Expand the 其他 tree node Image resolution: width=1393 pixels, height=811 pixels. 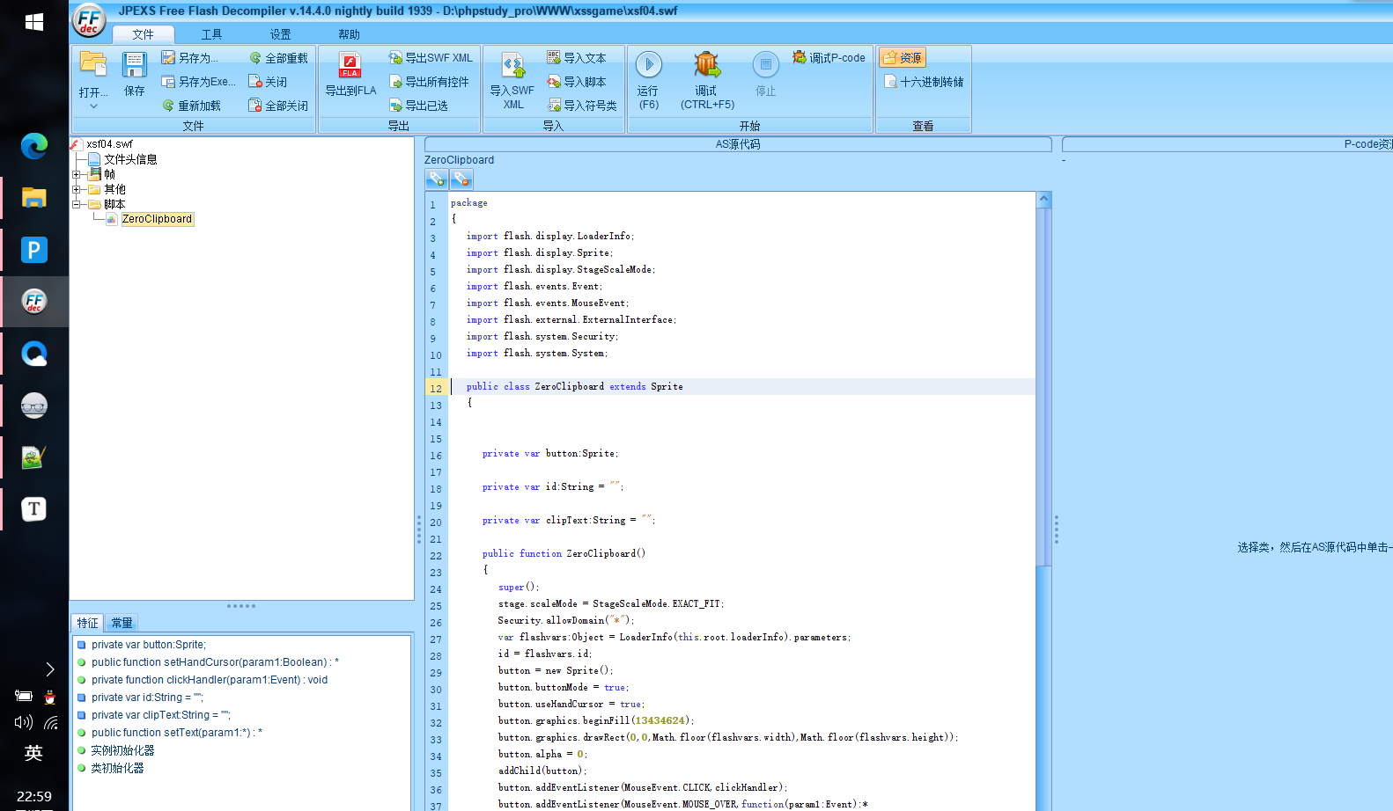[77, 189]
